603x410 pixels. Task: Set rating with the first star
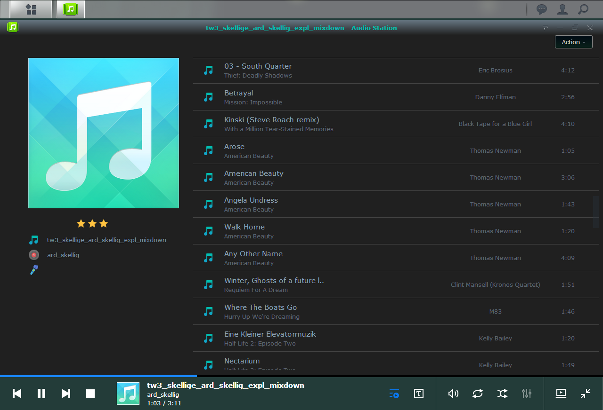[x=81, y=224]
